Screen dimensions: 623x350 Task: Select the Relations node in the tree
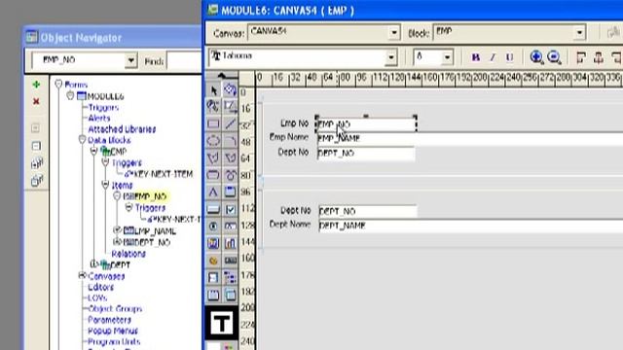coord(128,254)
